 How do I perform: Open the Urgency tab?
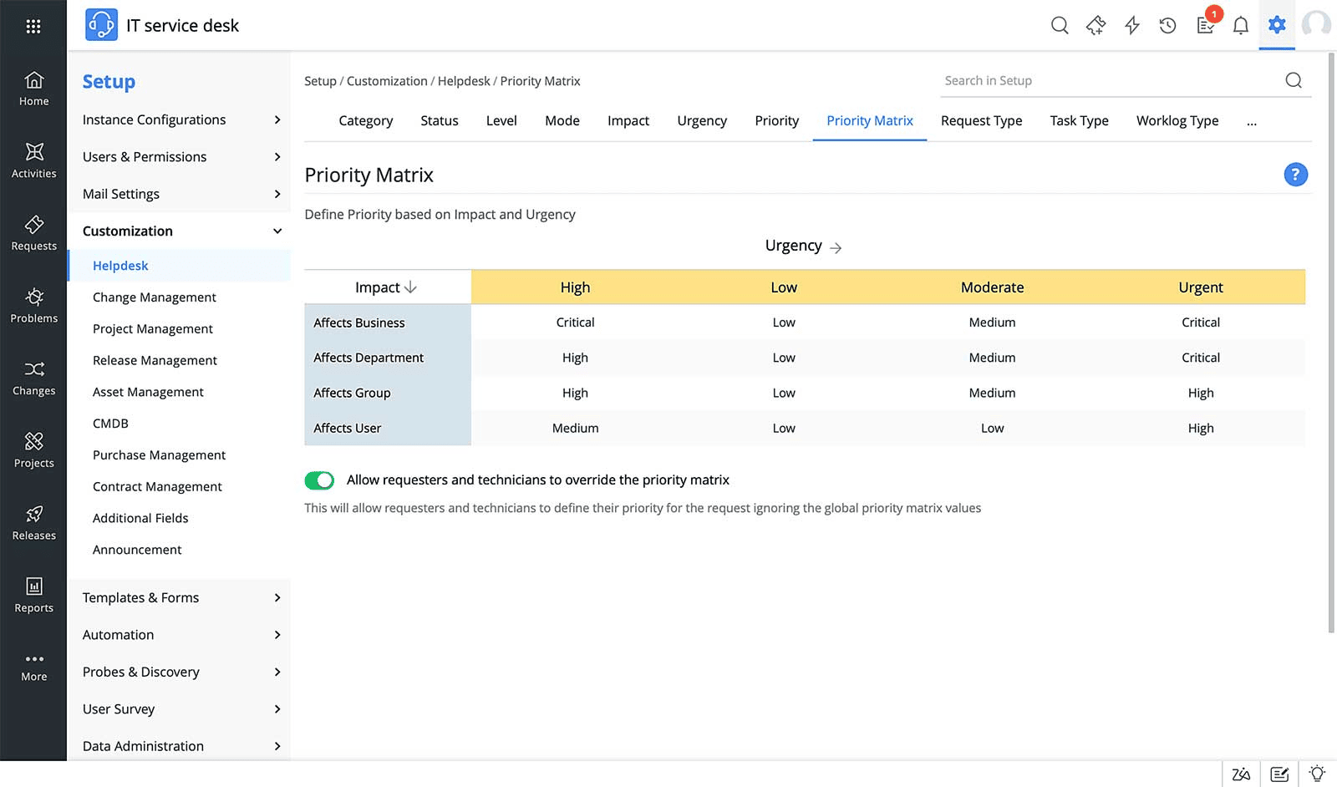point(702,120)
